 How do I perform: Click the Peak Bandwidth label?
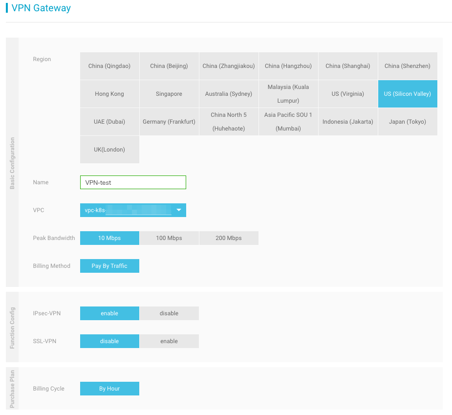click(54, 238)
